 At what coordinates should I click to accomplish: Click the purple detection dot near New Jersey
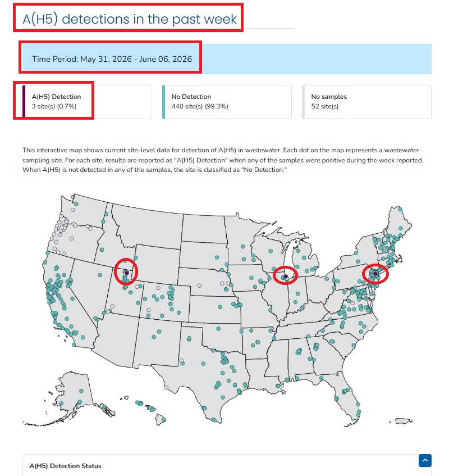[x=375, y=274]
